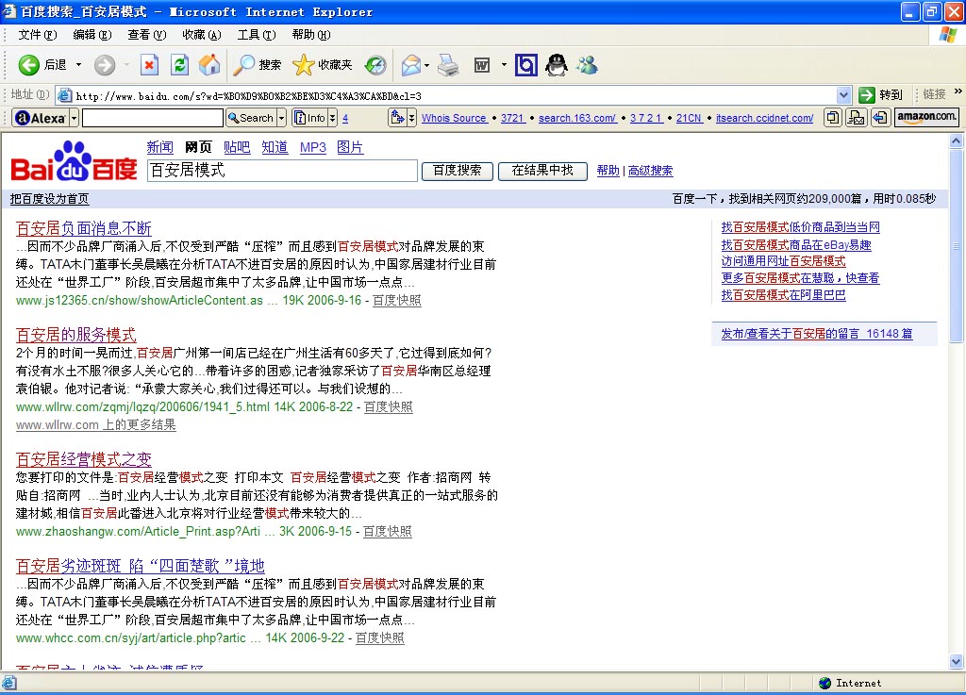Screen dimensions: 966x695
Task: Print the page with the printer icon
Action: point(448,65)
